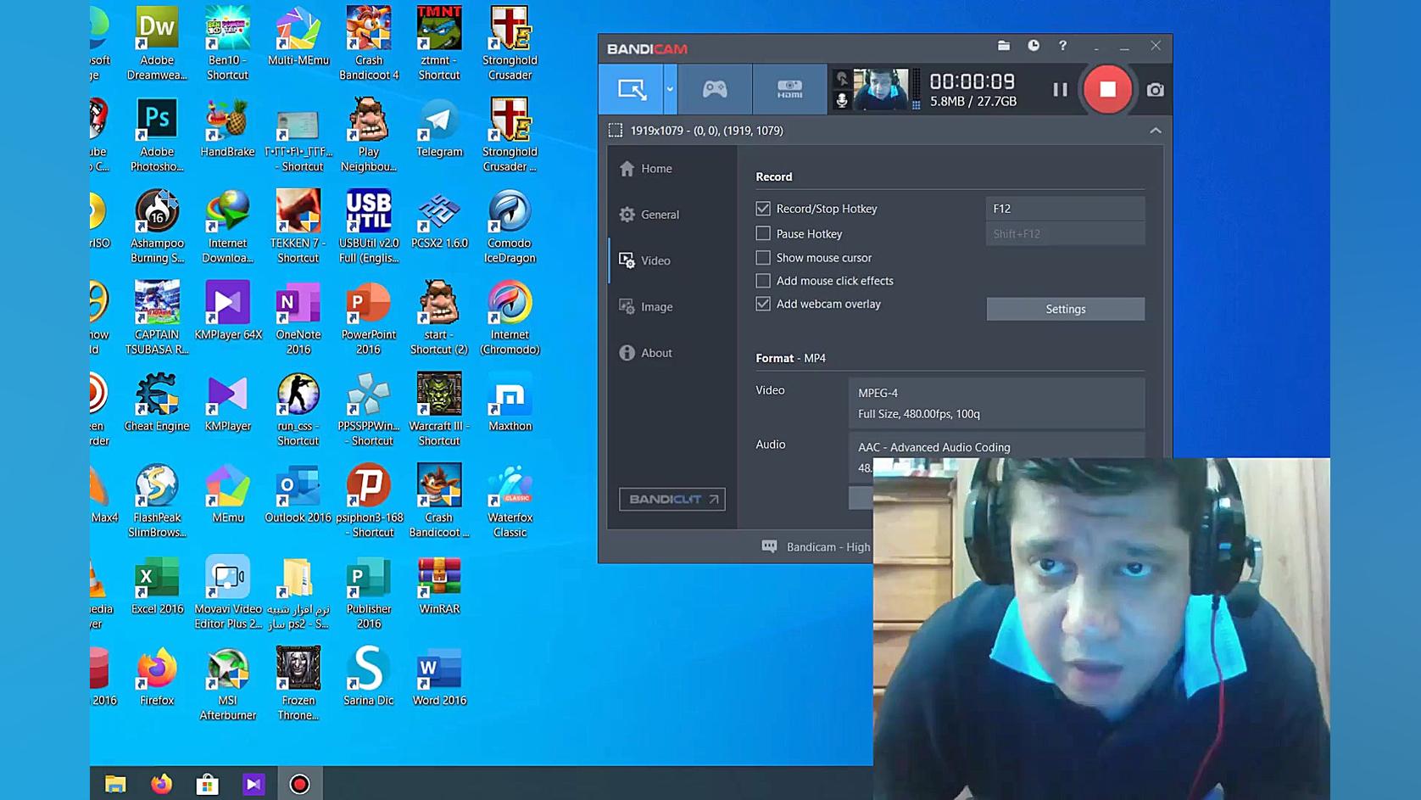1421x800 pixels.
Task: Select the Word 2016 desktop icon
Action: (x=439, y=677)
